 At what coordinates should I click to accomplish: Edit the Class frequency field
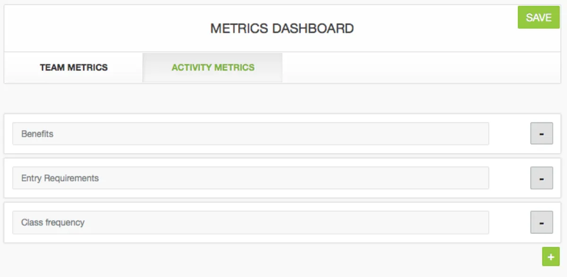point(250,223)
